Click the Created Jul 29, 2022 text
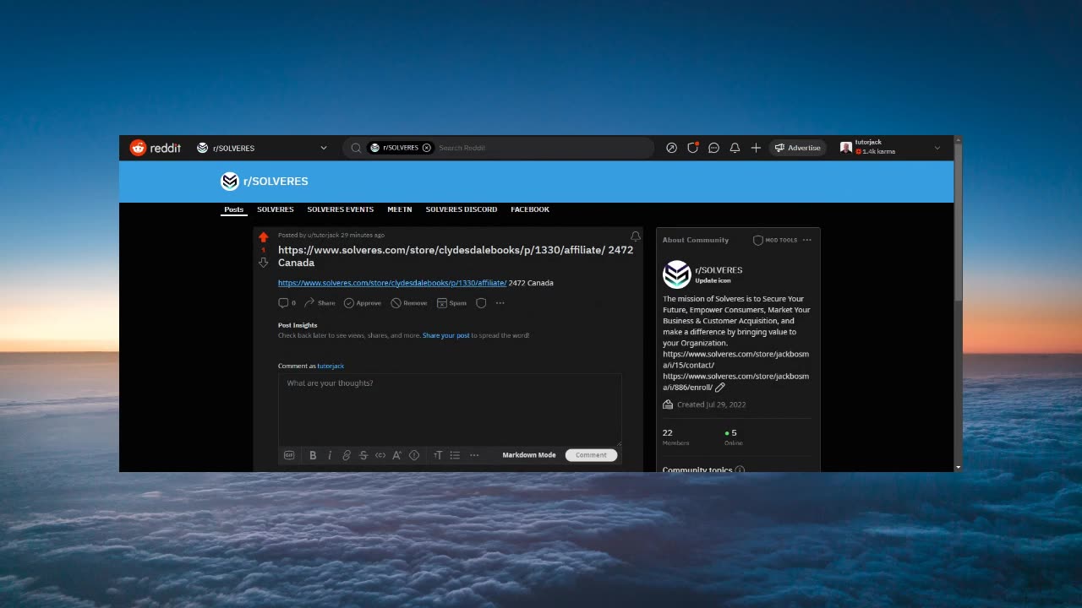This screenshot has width=1082, height=608. (x=711, y=404)
